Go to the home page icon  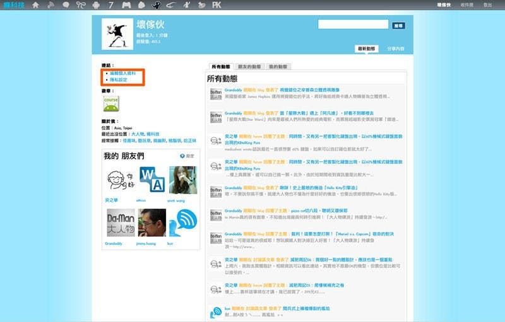(36, 5)
